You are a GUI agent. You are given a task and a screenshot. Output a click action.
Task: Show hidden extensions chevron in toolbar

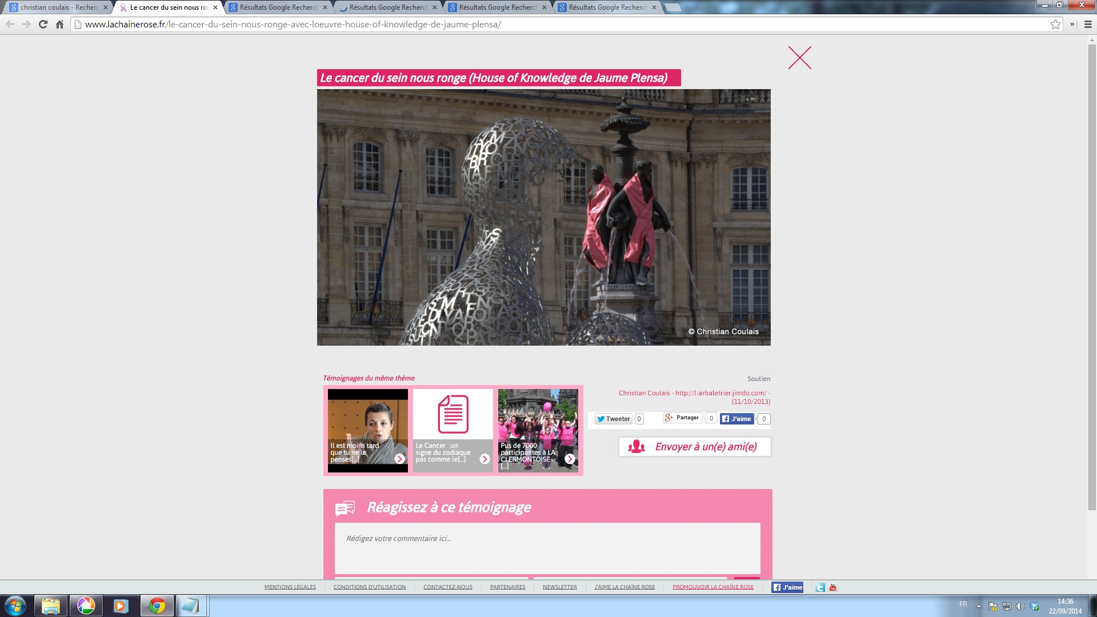pyautogui.click(x=1072, y=24)
